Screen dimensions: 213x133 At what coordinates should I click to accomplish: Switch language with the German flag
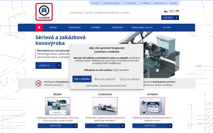177,11
